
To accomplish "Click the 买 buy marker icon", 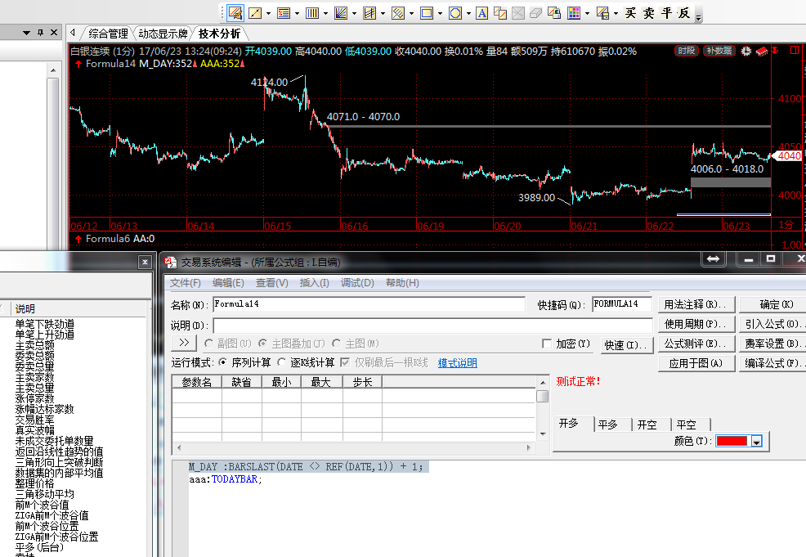I will coord(631,13).
